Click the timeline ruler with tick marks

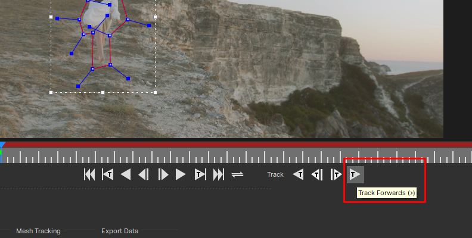tap(236, 155)
